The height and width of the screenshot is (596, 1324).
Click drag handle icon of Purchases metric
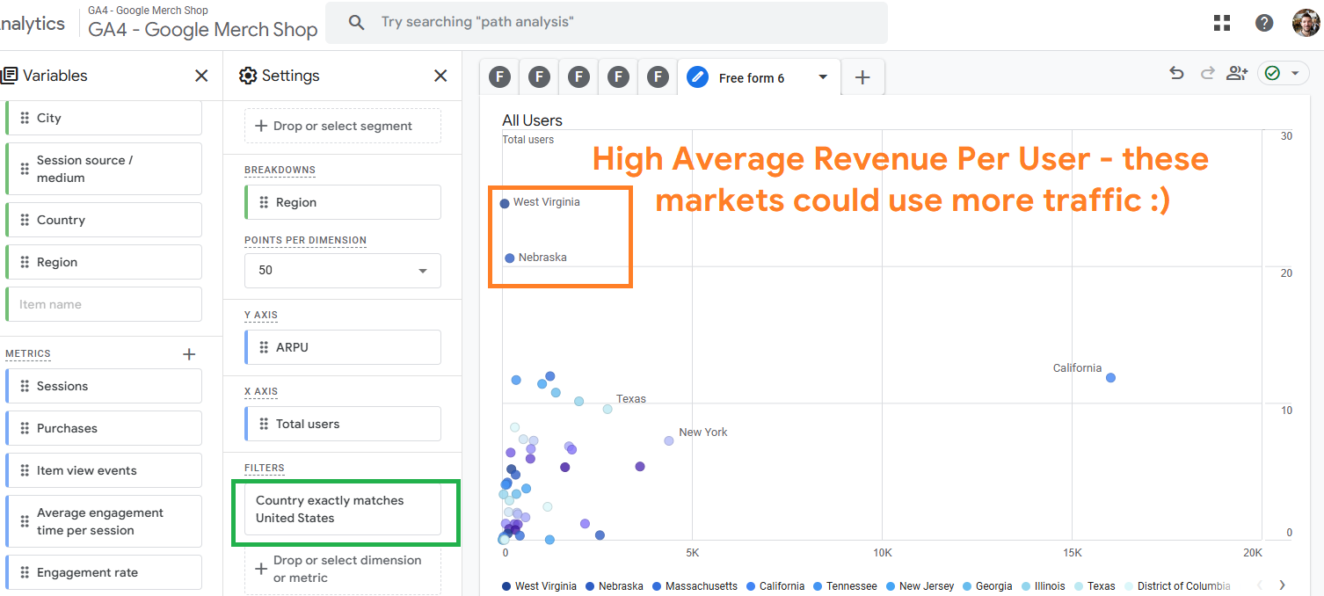[x=25, y=428]
